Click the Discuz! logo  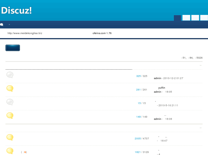16,11
